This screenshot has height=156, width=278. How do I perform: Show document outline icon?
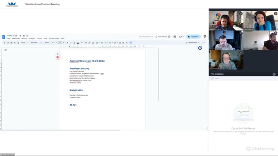(6, 50)
